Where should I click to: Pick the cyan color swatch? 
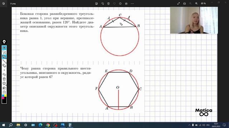[x=3, y=96]
